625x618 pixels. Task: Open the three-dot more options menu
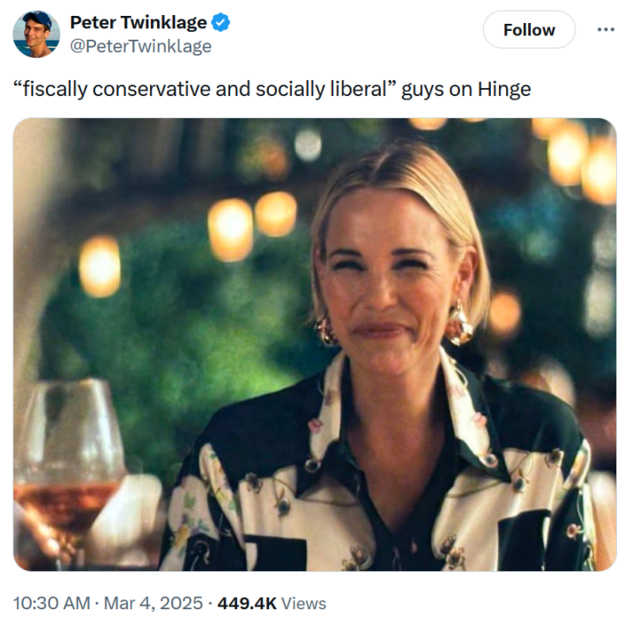click(606, 29)
